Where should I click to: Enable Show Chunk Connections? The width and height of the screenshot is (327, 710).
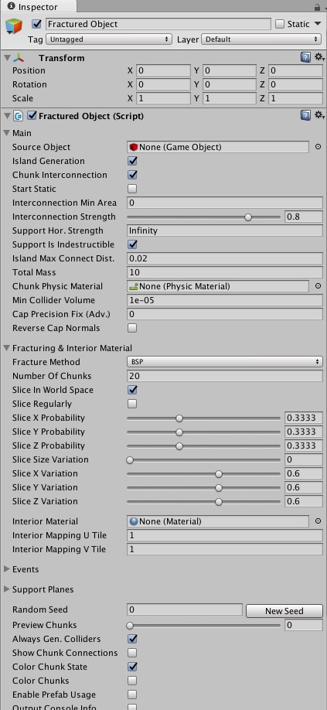click(x=132, y=653)
